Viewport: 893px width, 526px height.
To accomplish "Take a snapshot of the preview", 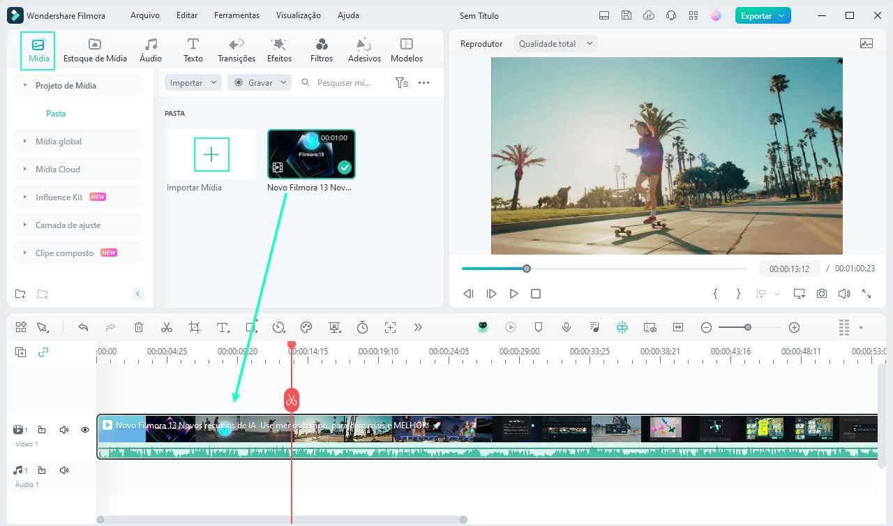I will click(x=822, y=294).
